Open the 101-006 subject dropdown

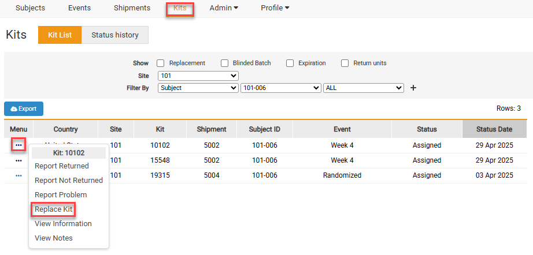pos(280,88)
